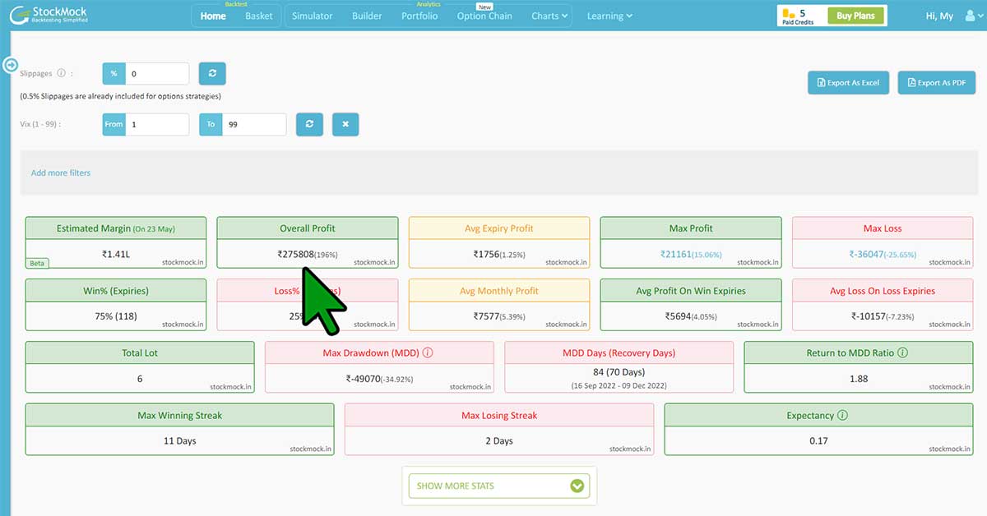
Task: Click the Return to MDD Ratio value 1.88
Action: pyautogui.click(x=858, y=379)
